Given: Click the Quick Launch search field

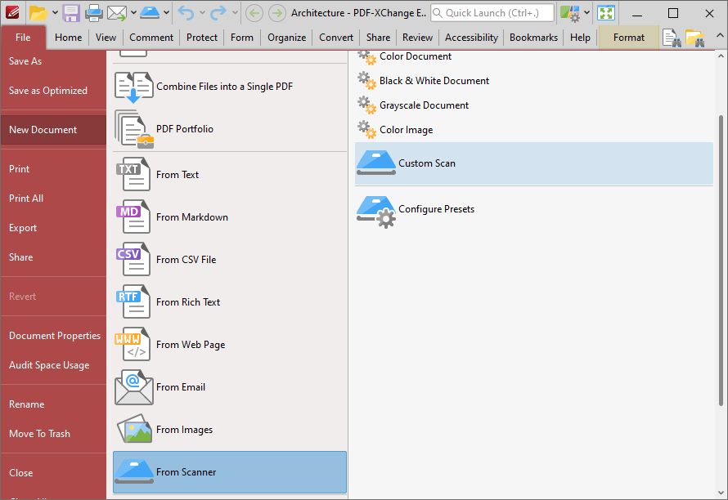Looking at the screenshot, I should pos(491,12).
